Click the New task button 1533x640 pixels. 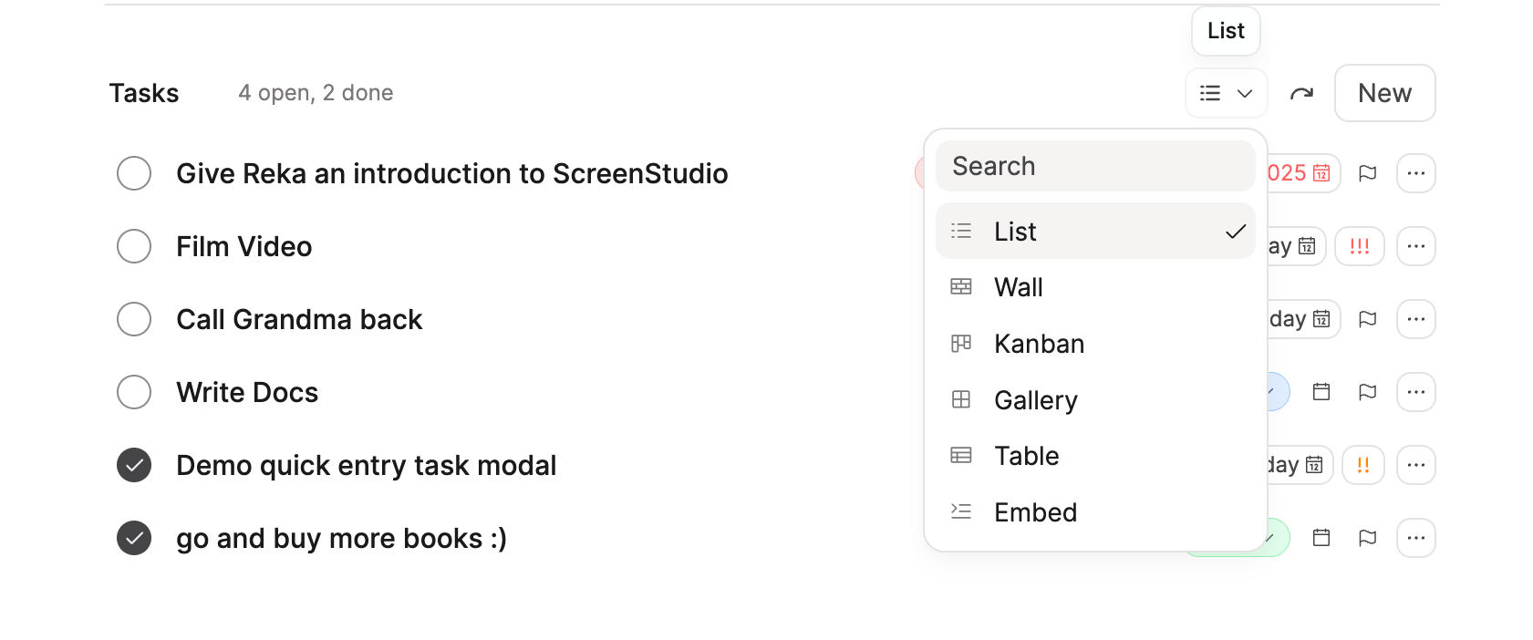pyautogui.click(x=1384, y=93)
